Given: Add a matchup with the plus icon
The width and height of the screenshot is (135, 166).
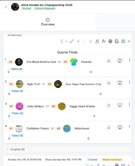Looking at the screenshot, I should click(78, 41).
